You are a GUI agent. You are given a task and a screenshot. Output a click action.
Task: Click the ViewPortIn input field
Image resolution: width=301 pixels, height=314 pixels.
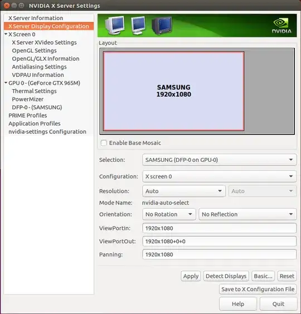click(220, 228)
